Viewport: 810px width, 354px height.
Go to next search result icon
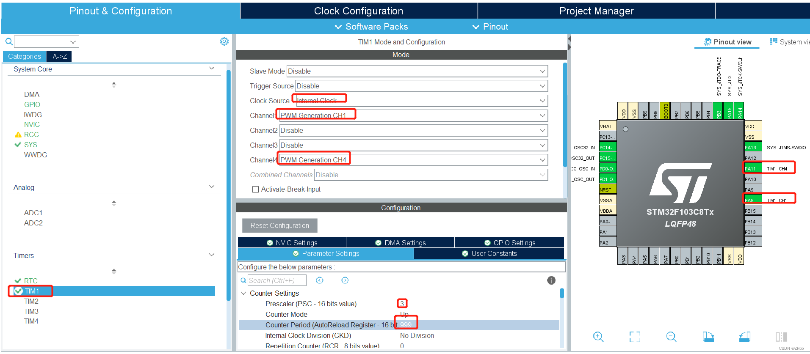point(345,280)
